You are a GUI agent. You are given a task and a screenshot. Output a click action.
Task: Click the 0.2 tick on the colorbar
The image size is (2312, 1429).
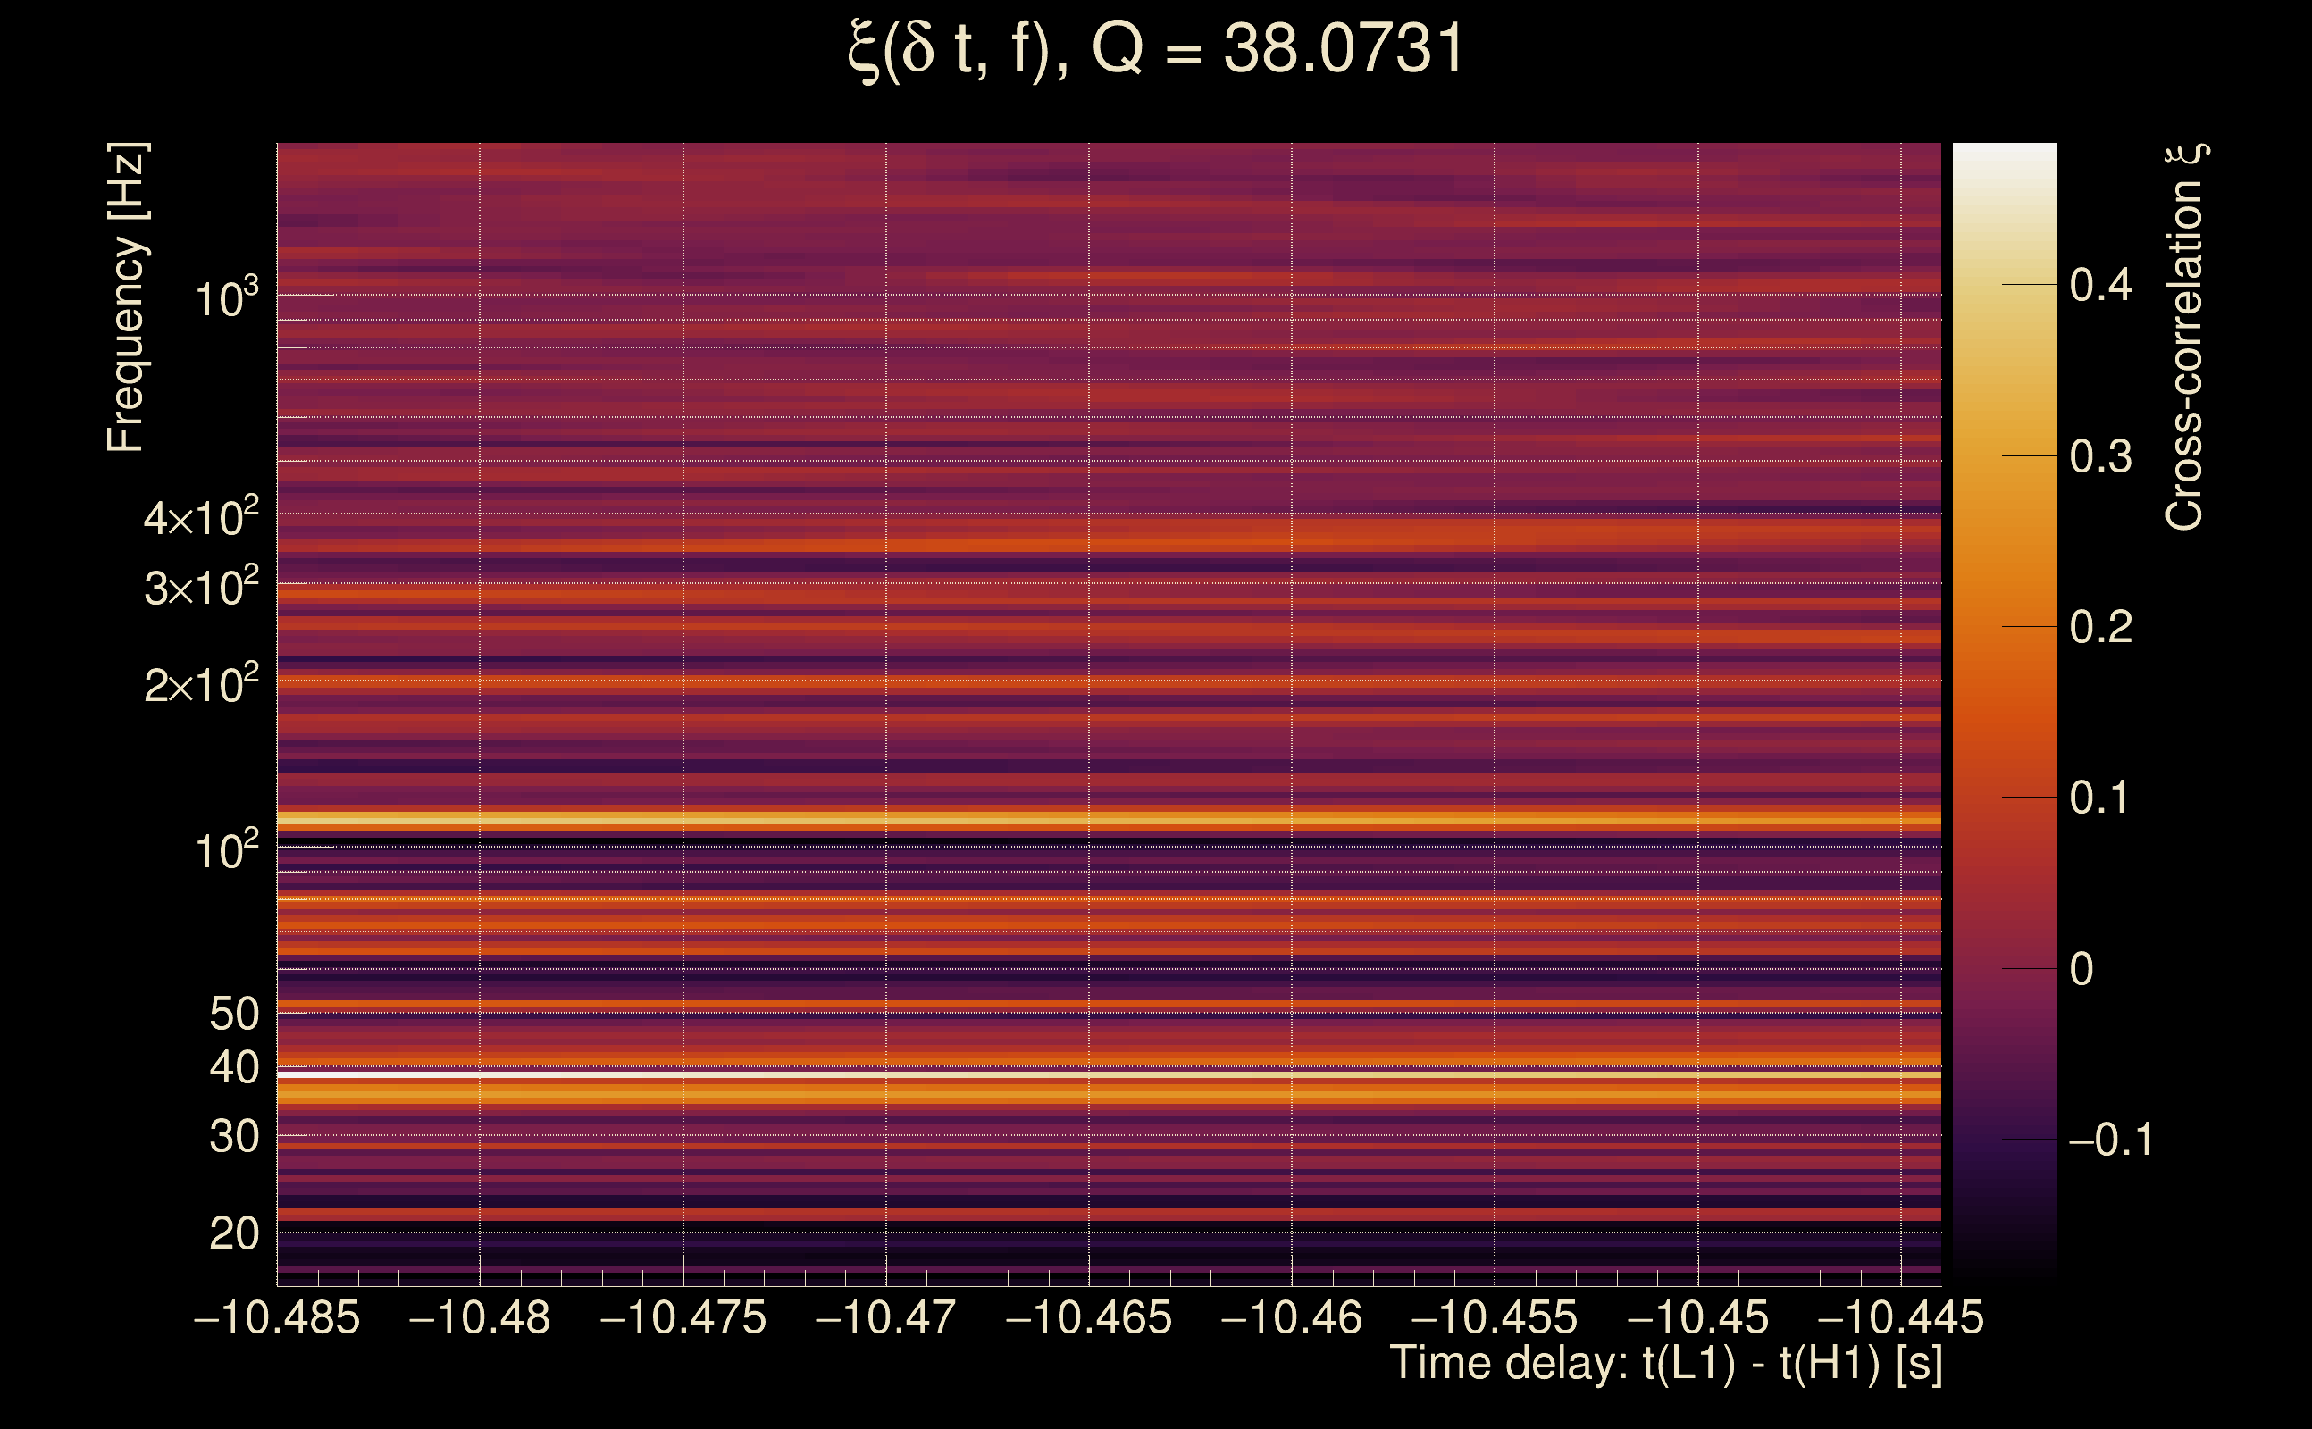tap(2099, 627)
